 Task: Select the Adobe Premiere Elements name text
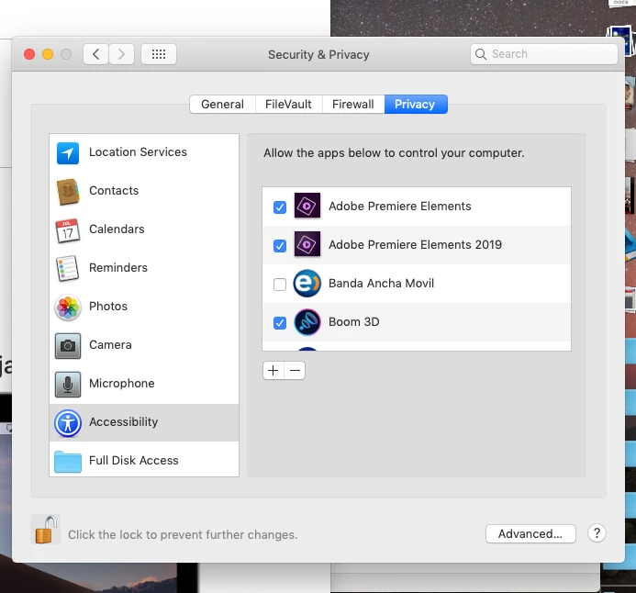(400, 206)
